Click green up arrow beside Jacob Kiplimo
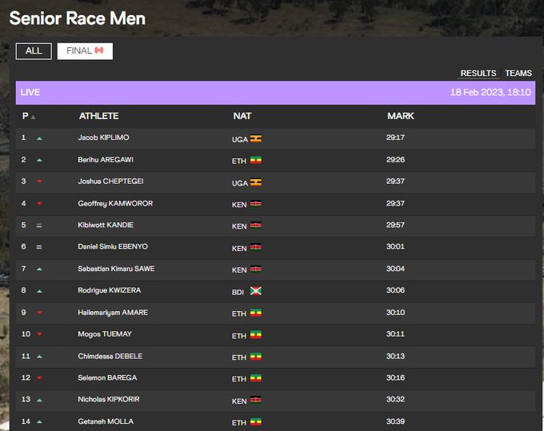This screenshot has height=431, width=544. [x=39, y=138]
